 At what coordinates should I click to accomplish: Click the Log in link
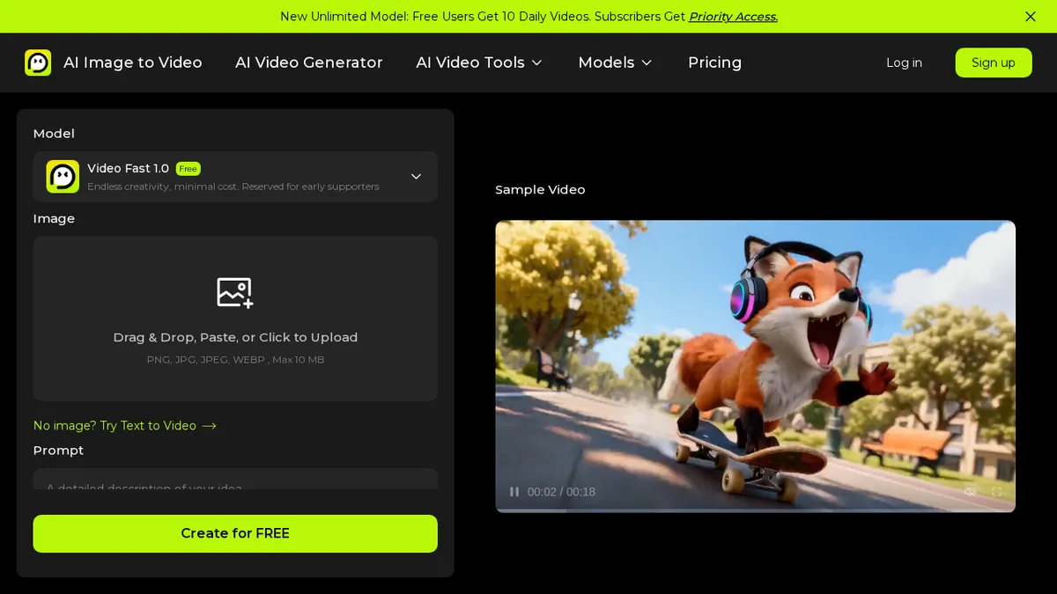tap(904, 62)
